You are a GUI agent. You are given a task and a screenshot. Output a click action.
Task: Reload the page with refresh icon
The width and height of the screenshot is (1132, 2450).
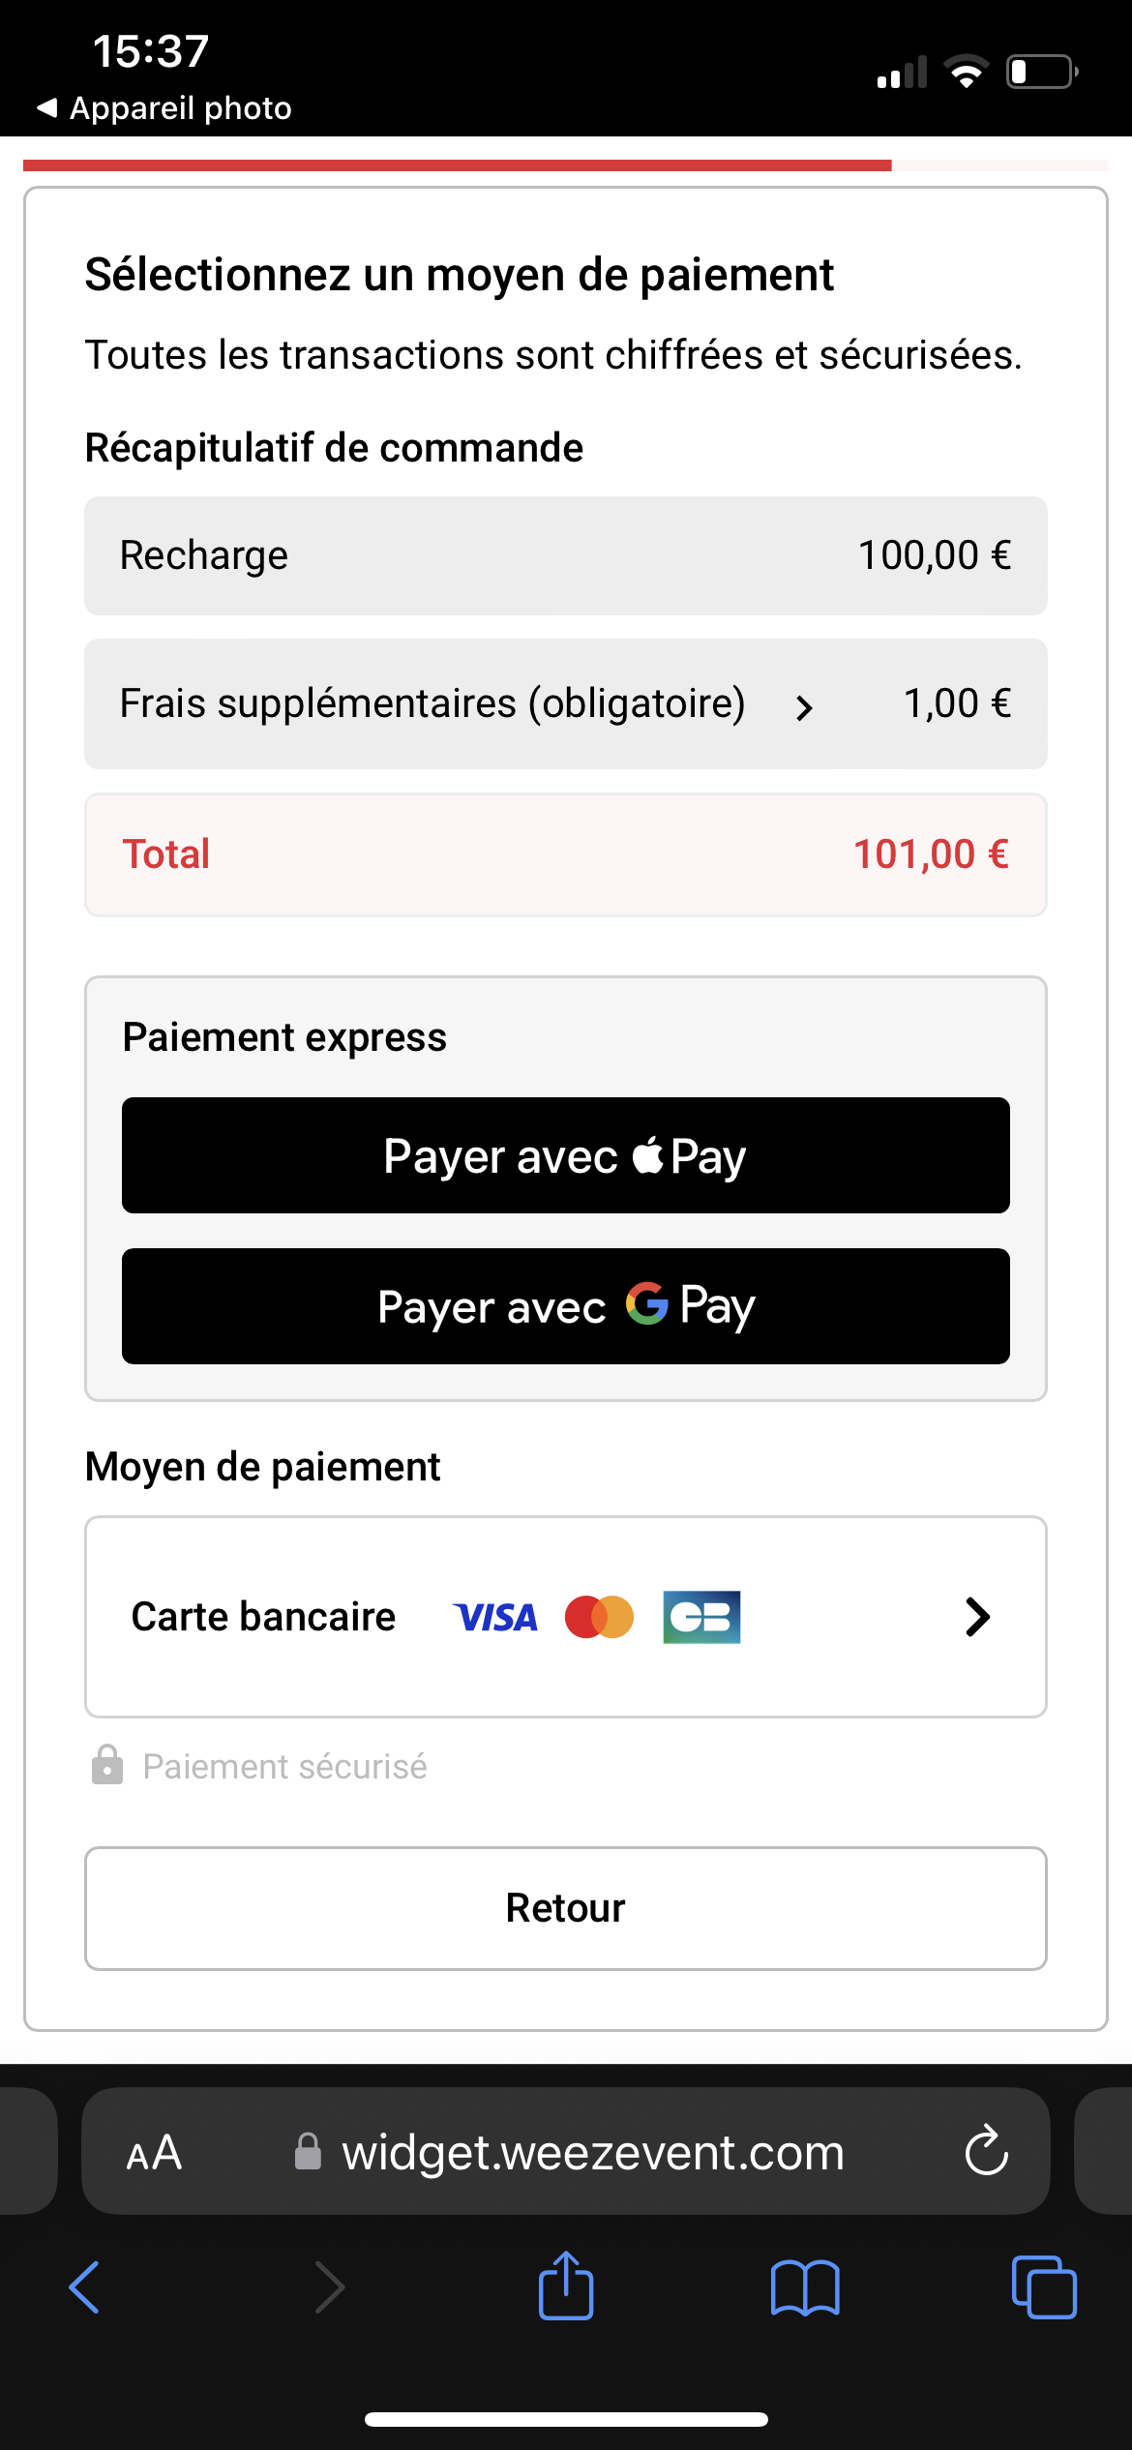click(x=986, y=2152)
